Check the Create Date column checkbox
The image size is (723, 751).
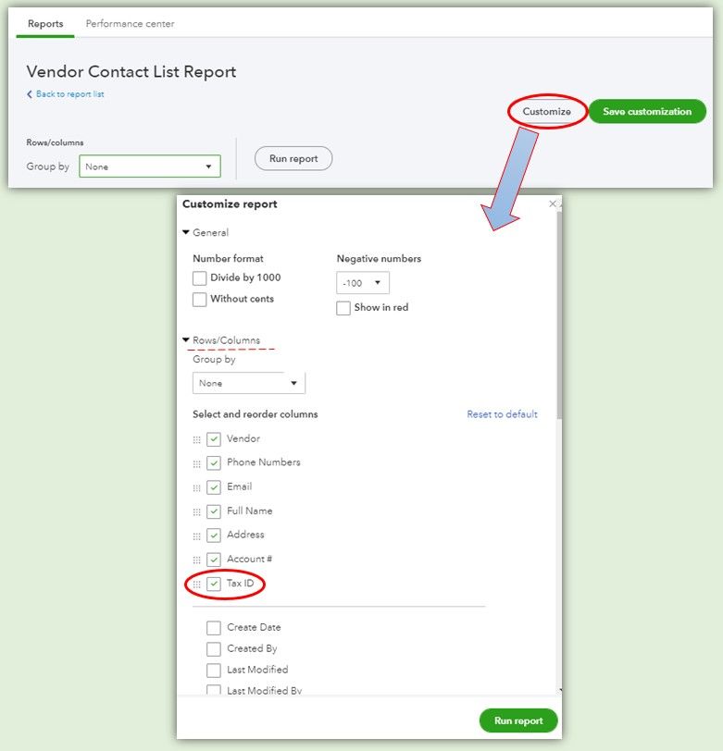(214, 628)
